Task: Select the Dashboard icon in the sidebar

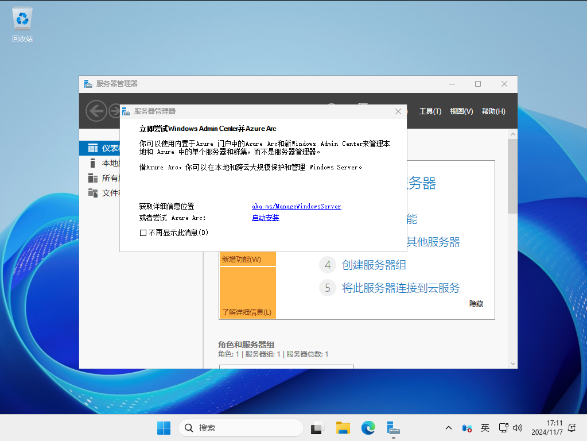Action: pyautogui.click(x=92, y=148)
